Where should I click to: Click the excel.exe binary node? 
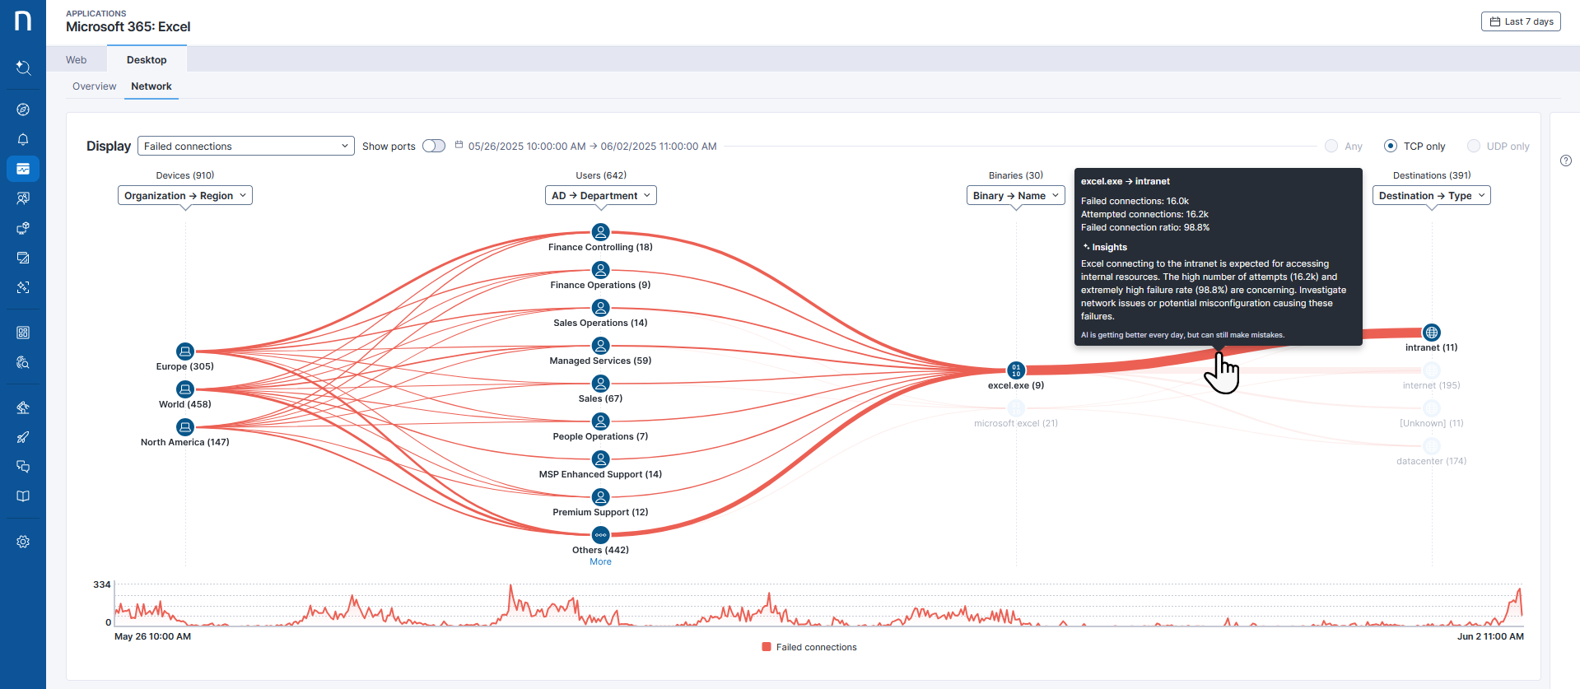tap(1016, 370)
